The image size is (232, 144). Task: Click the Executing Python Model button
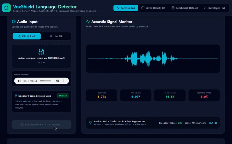41,124
